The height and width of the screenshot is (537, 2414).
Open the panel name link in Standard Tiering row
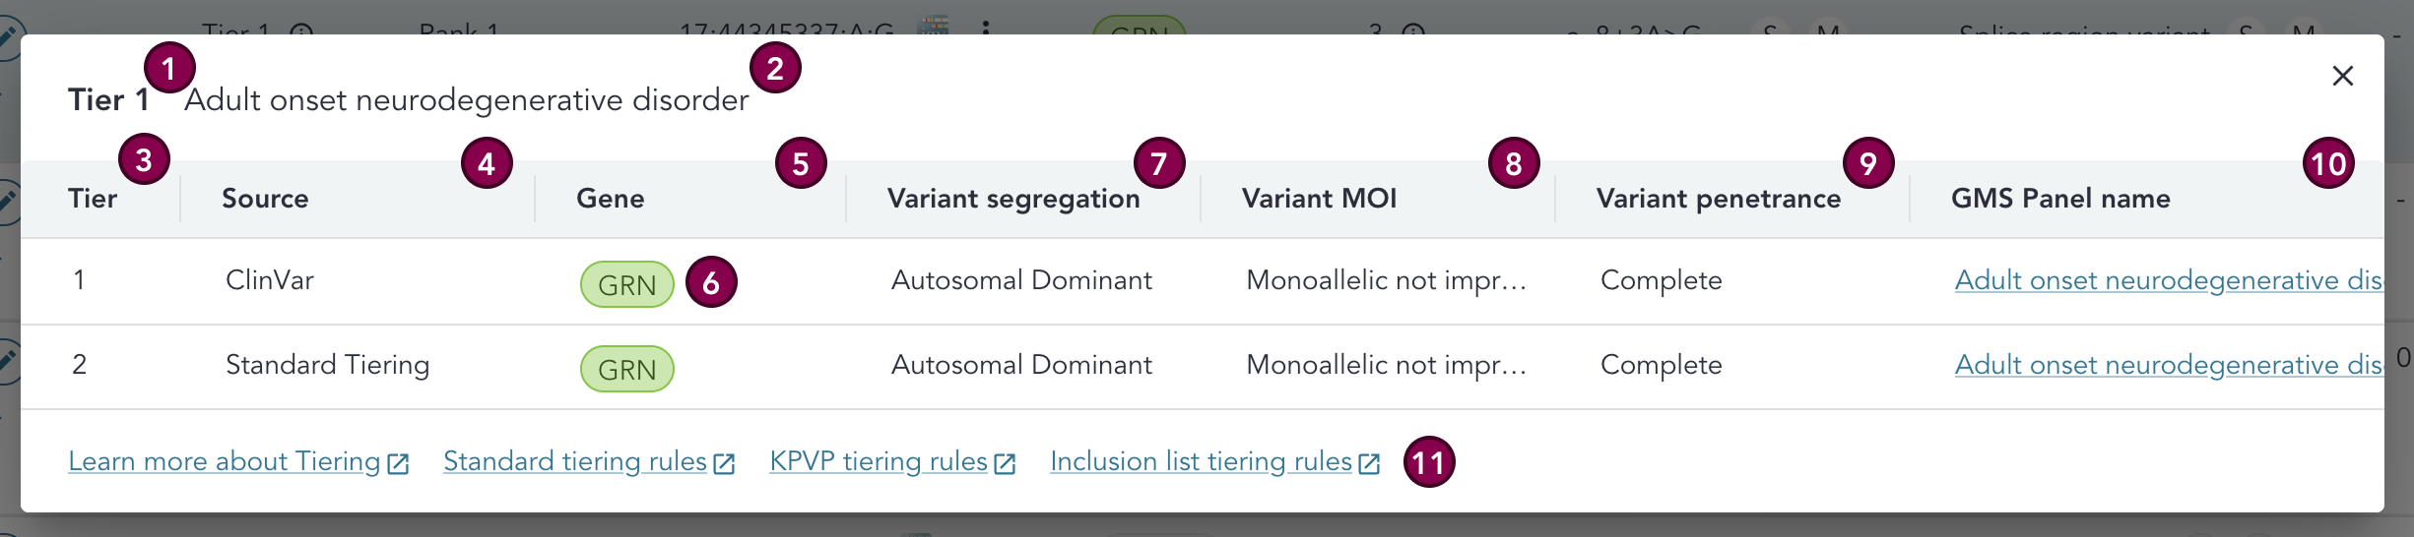point(2167,365)
